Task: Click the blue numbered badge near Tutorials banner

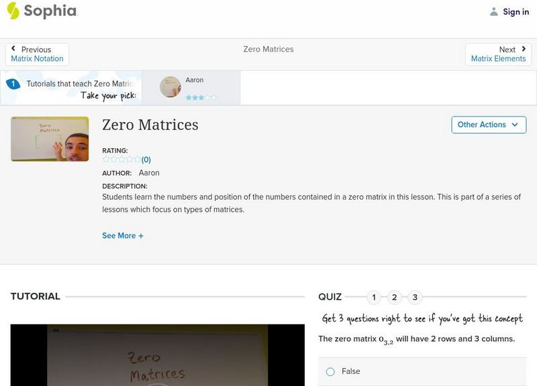Action: 14,84
